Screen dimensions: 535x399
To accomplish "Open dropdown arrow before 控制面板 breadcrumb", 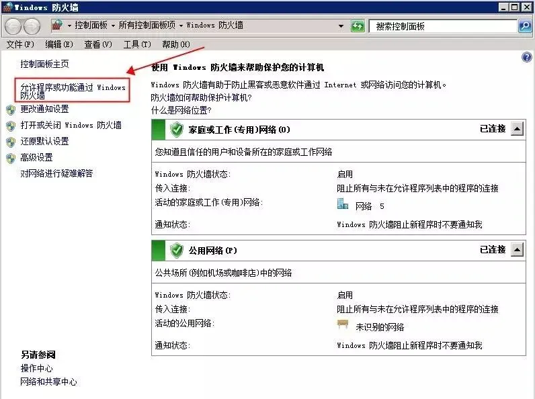I will pyautogui.click(x=69, y=26).
